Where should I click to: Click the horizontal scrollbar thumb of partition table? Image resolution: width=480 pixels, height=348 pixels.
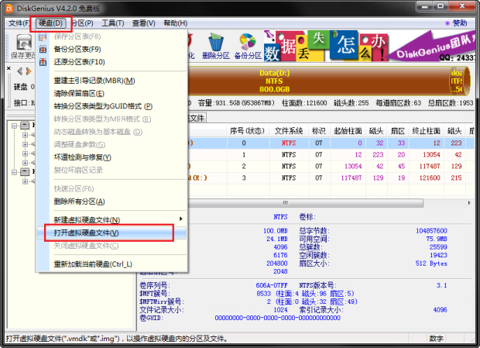(306, 203)
